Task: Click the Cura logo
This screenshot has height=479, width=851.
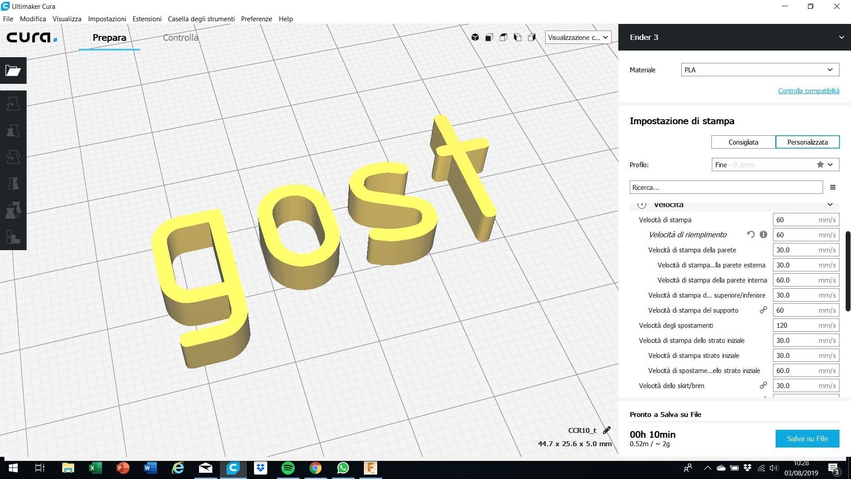Action: (x=31, y=38)
